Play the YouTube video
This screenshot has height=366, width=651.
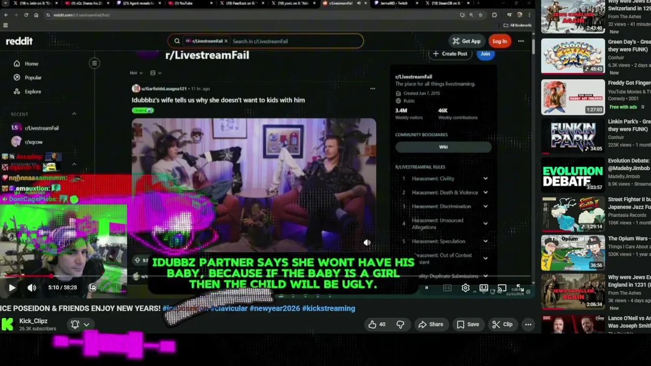tap(12, 288)
